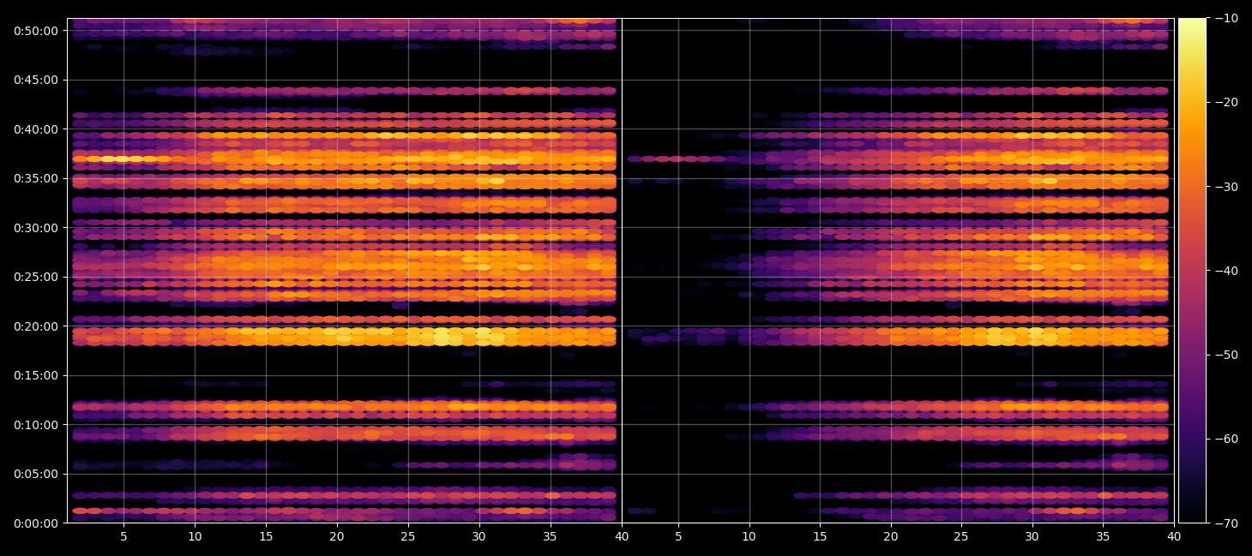This screenshot has width=1252, height=556.
Task: Click x-axis label 20 of left plot
Action: point(337,537)
